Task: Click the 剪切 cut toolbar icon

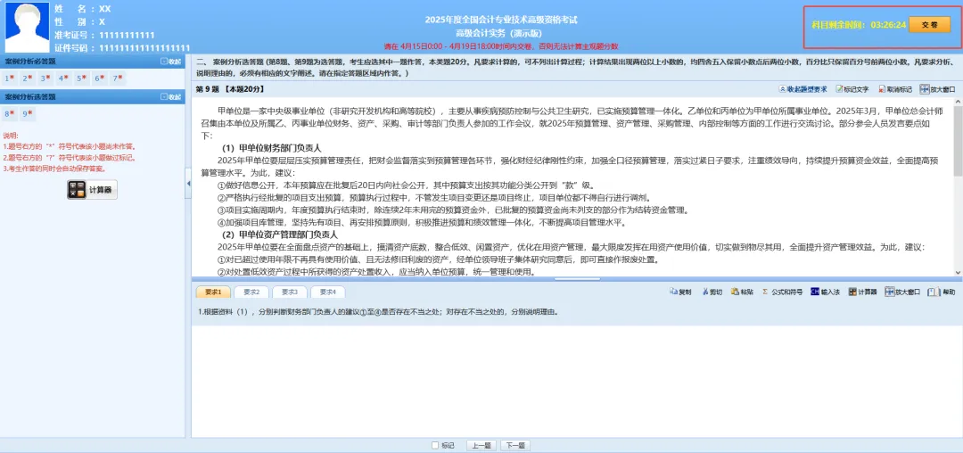Action: click(x=712, y=292)
